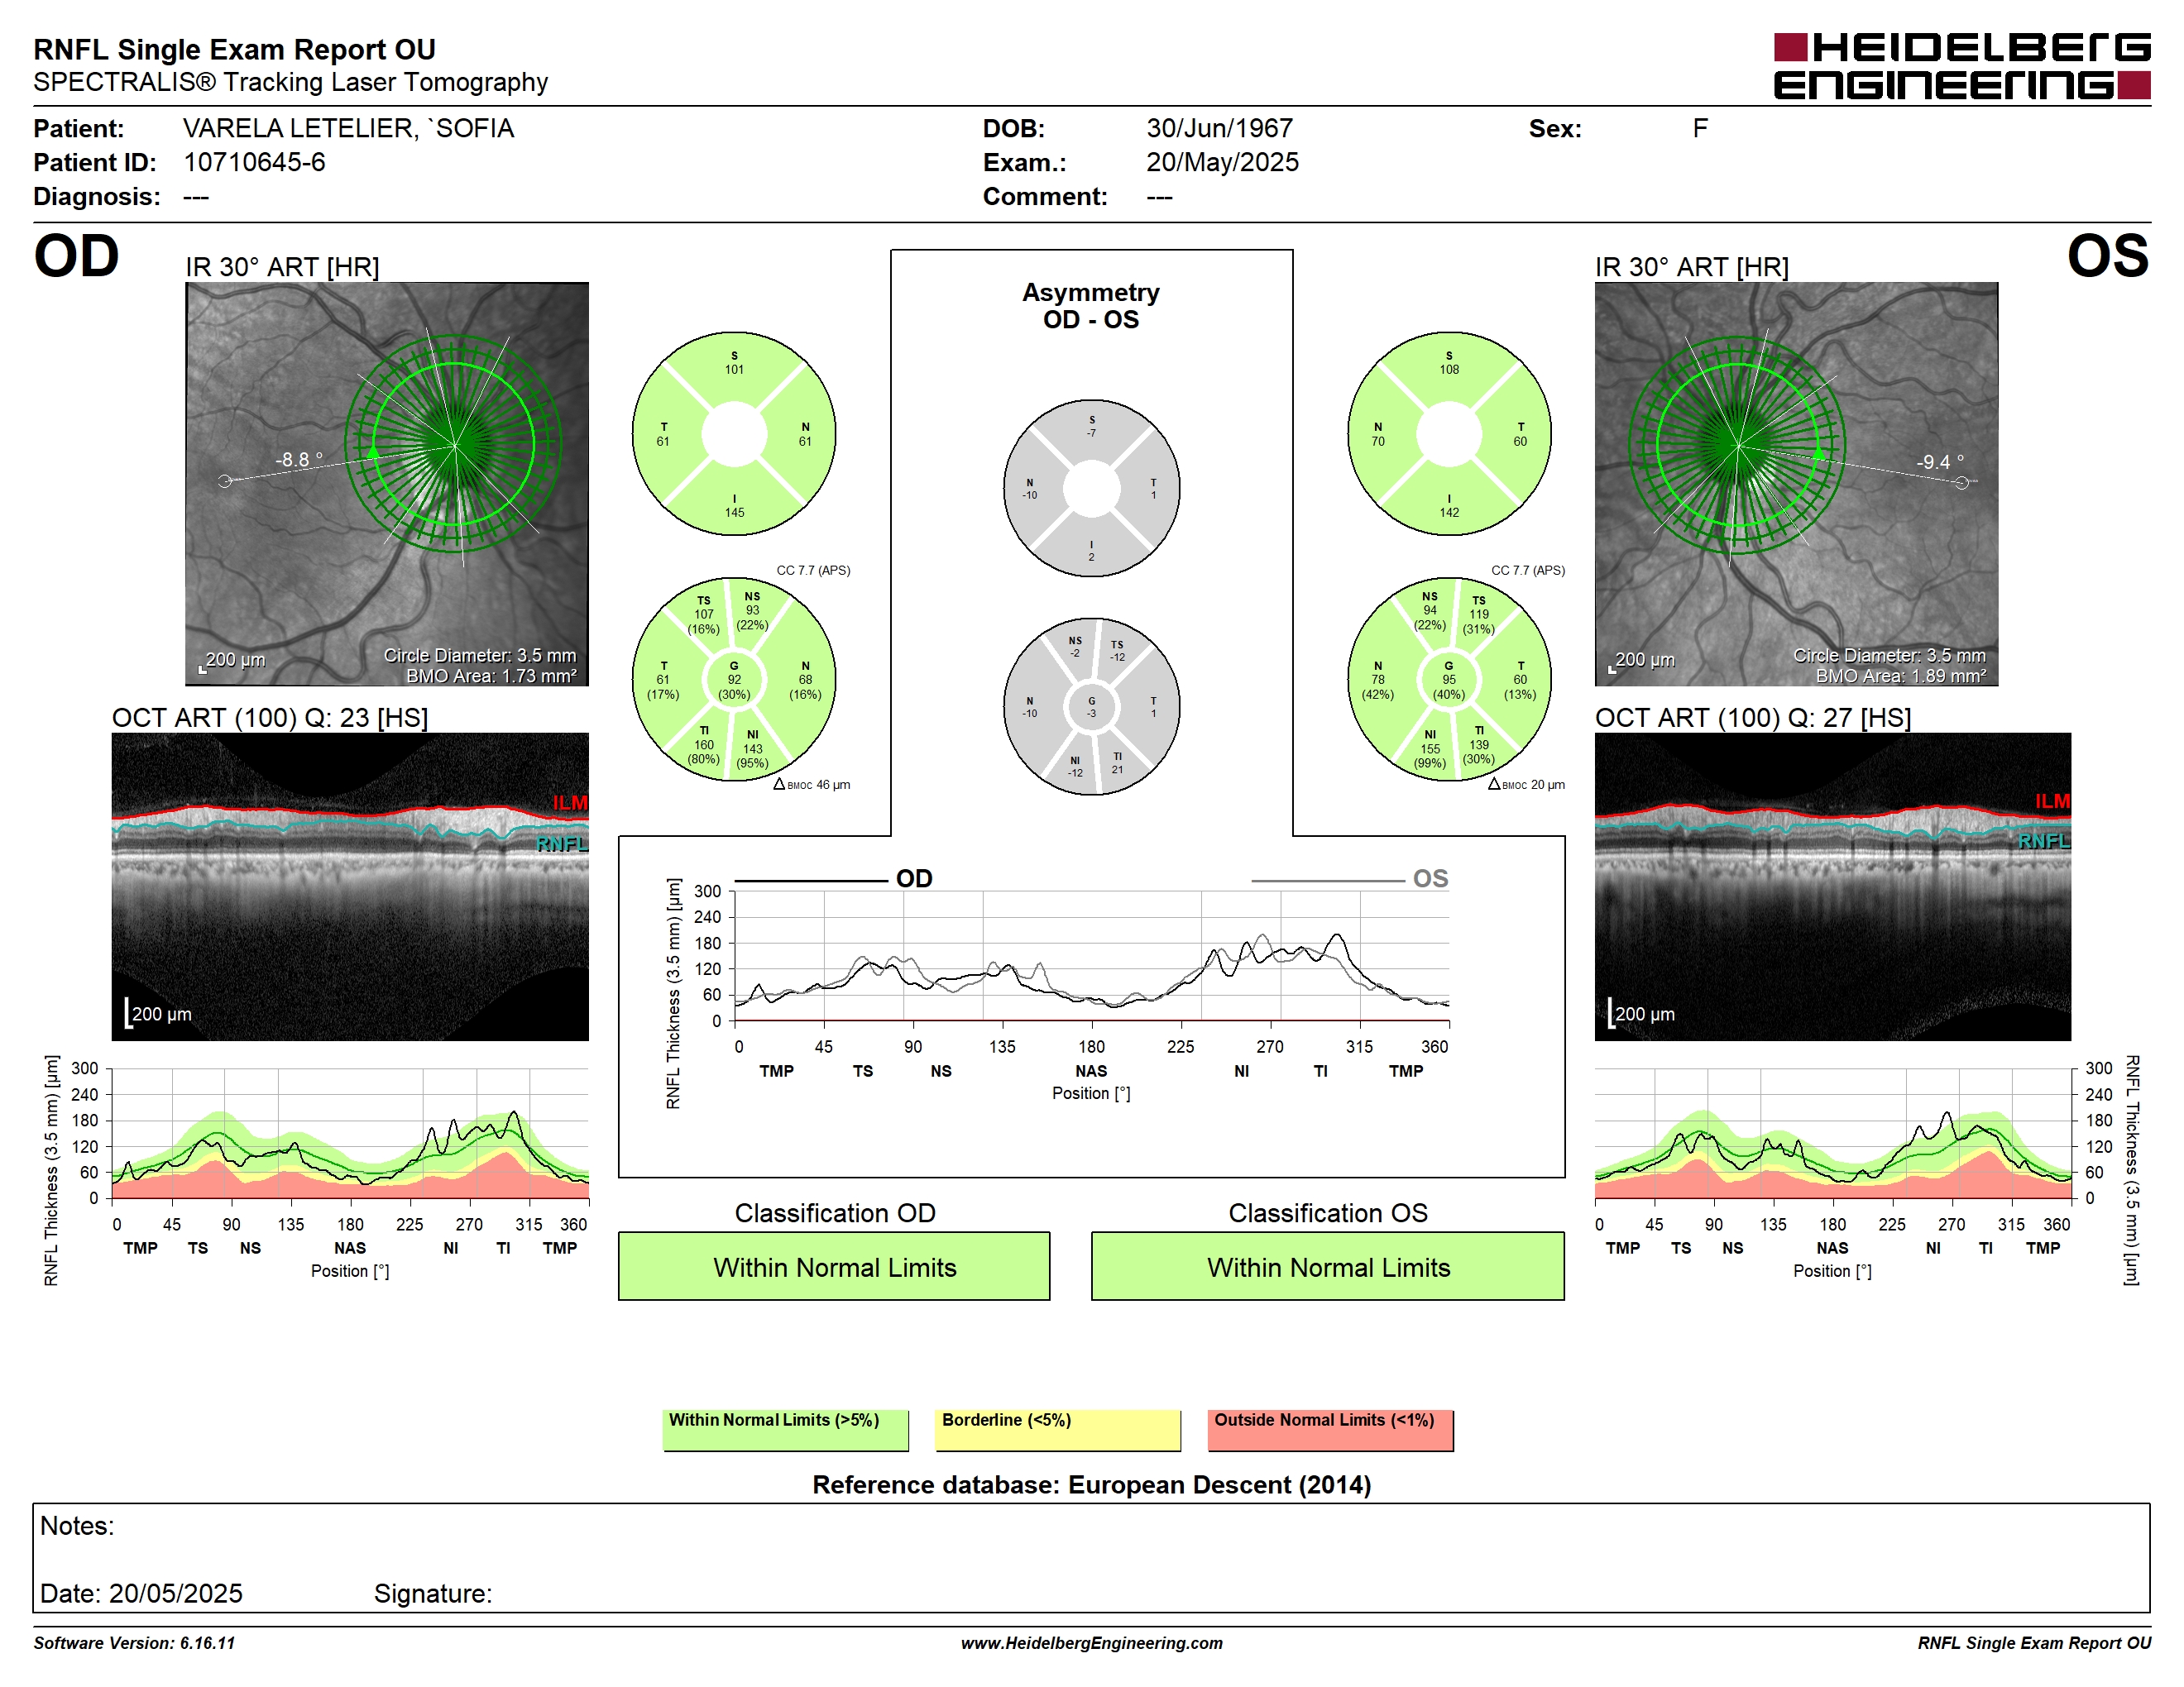The image size is (2184, 1687).
Task: Click the OD RNFL thickness profile graph
Action: 350,1133
